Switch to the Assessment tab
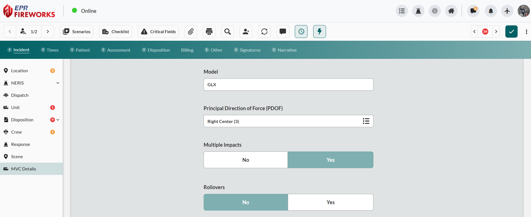The width and height of the screenshot is (531, 217). [119, 50]
